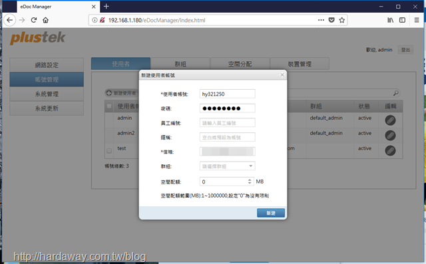The image size is (426, 264).
Task: Open a new browser tab
Action: pyautogui.click(x=106, y=6)
